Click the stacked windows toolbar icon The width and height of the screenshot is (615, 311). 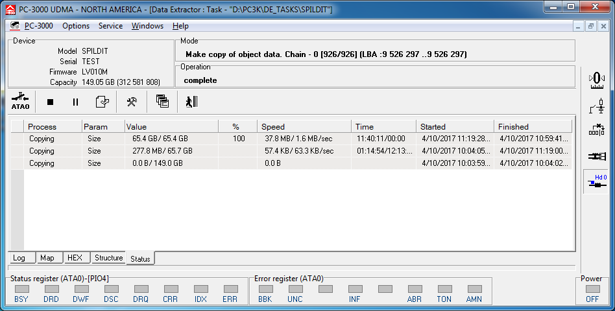pos(162,102)
